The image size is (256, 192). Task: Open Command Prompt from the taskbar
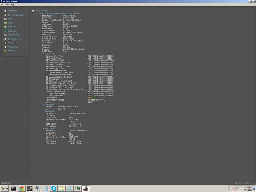tap(14, 189)
